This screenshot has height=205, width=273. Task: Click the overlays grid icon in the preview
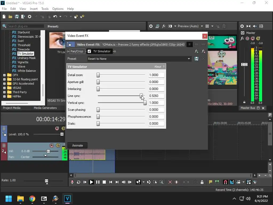[x=207, y=26]
